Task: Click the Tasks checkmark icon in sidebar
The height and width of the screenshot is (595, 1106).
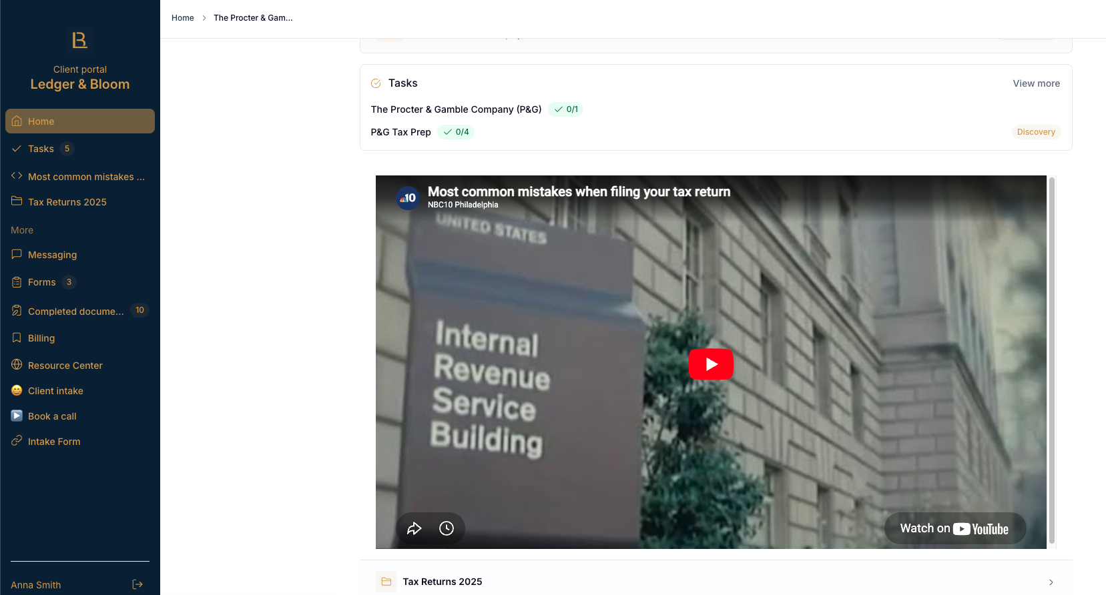Action: click(17, 149)
